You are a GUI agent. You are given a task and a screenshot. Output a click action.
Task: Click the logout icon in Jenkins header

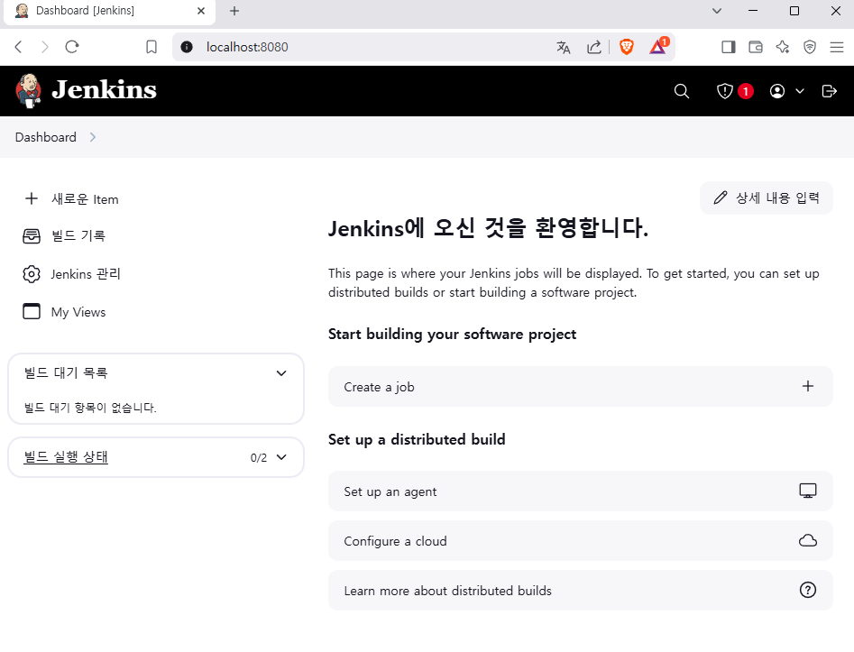[830, 91]
